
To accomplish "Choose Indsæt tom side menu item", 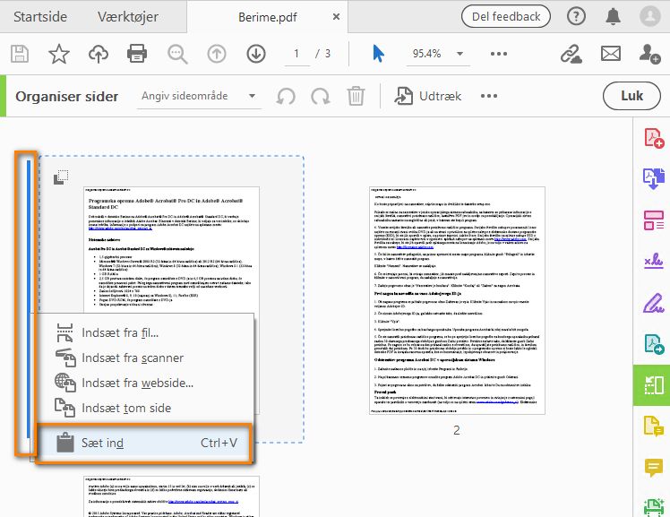I will pyautogui.click(x=146, y=408).
